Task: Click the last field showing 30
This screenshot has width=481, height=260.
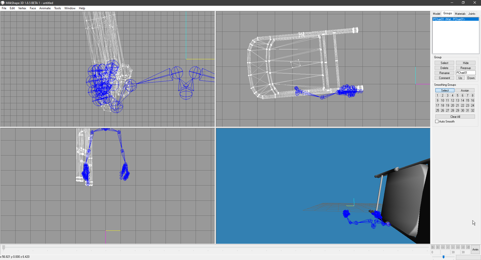Action: coord(465,252)
